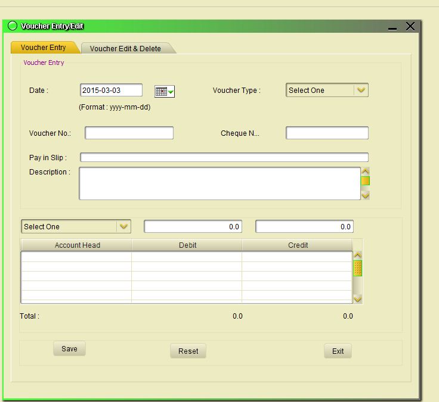The height and width of the screenshot is (402, 439).
Task: Open the account head Select One dropdown
Action: [123, 226]
